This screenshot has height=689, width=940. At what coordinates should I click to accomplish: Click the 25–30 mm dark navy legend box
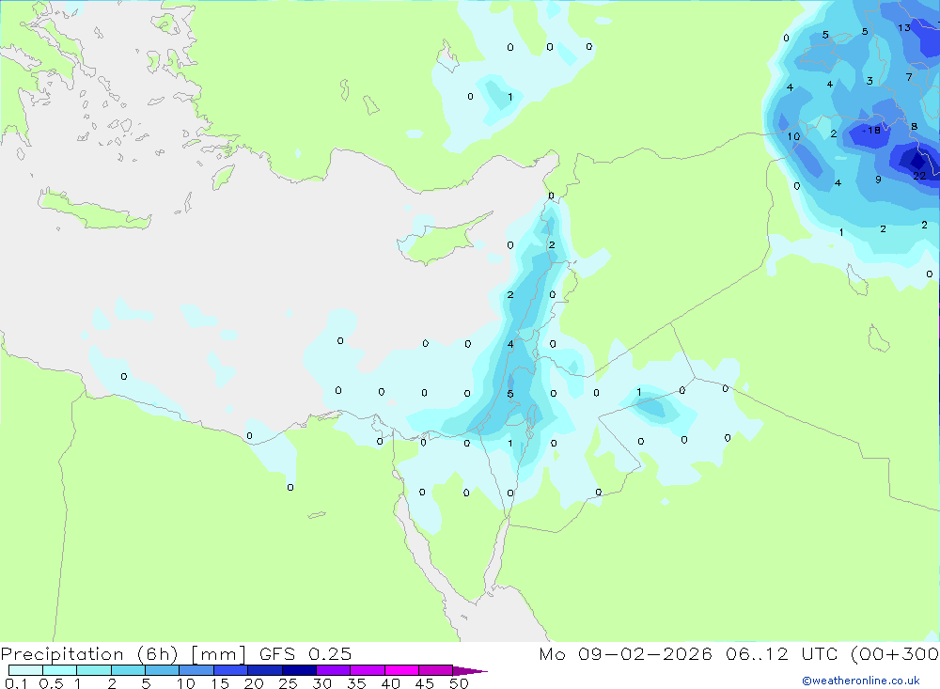pos(299,670)
